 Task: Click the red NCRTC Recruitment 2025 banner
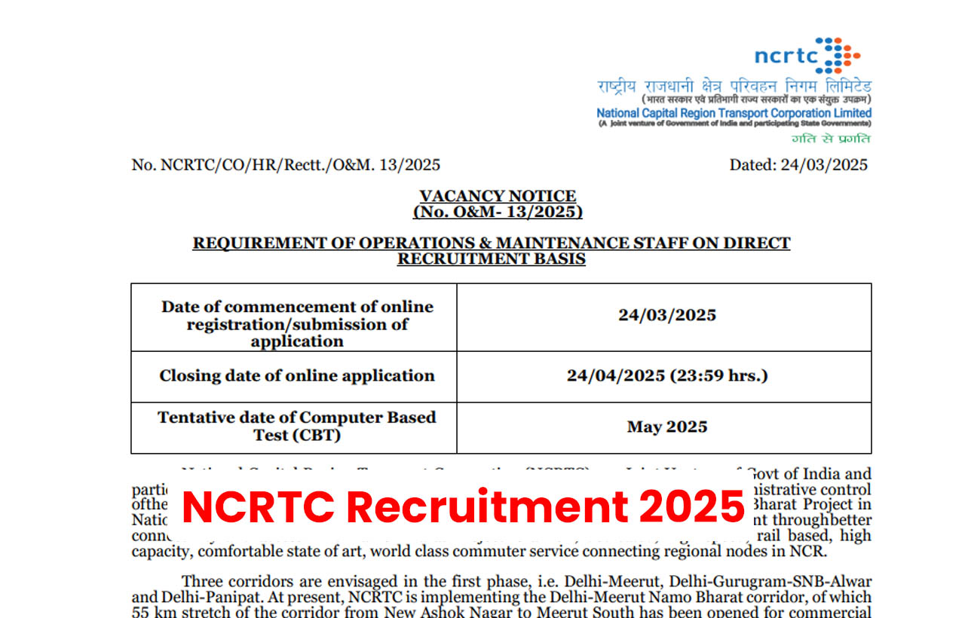click(x=463, y=506)
